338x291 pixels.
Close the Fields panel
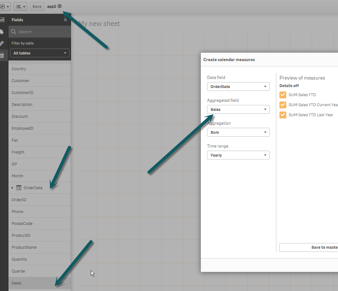click(x=65, y=20)
